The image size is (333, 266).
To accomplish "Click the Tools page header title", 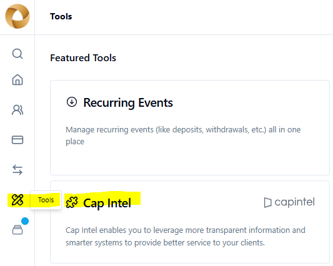I will (61, 16).
